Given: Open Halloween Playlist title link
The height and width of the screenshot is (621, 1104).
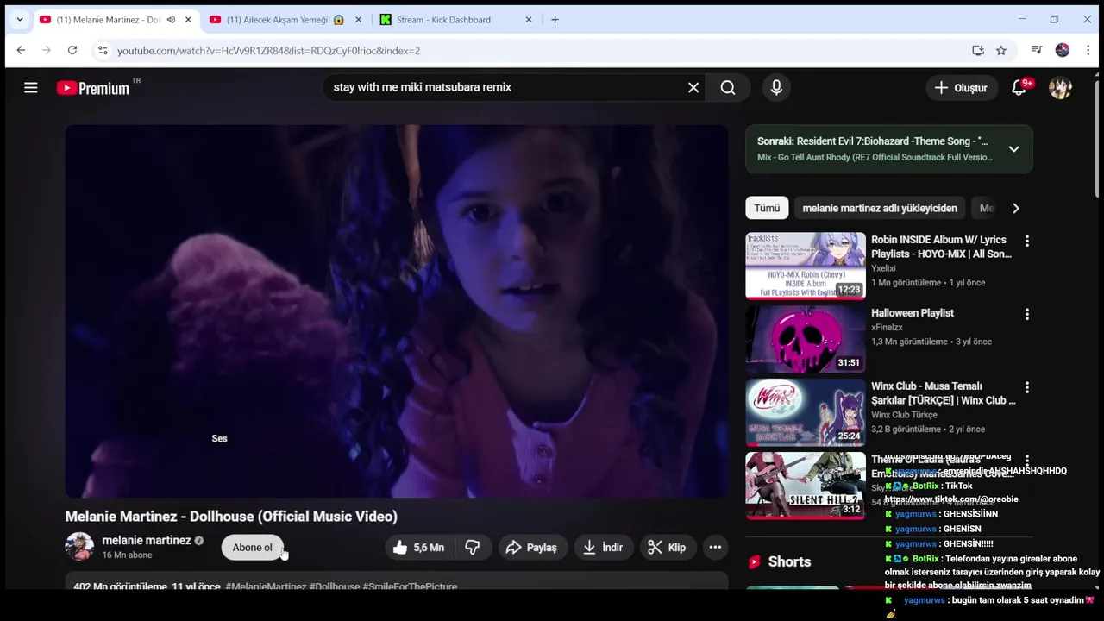Looking at the screenshot, I should click(913, 313).
